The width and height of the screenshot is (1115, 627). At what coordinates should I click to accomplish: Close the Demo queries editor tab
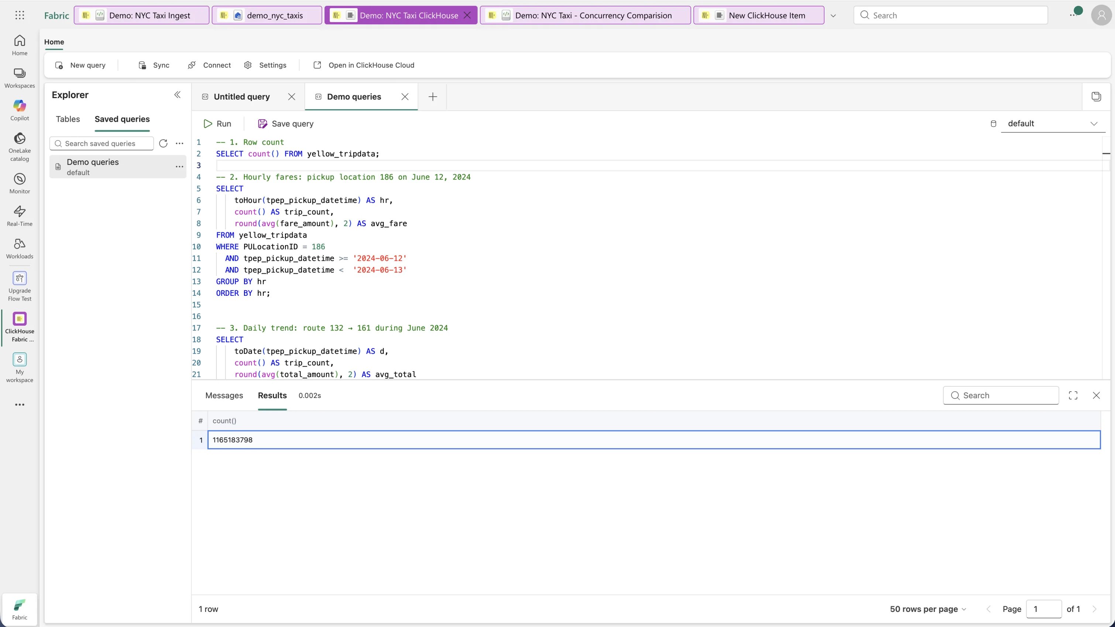pyautogui.click(x=405, y=97)
